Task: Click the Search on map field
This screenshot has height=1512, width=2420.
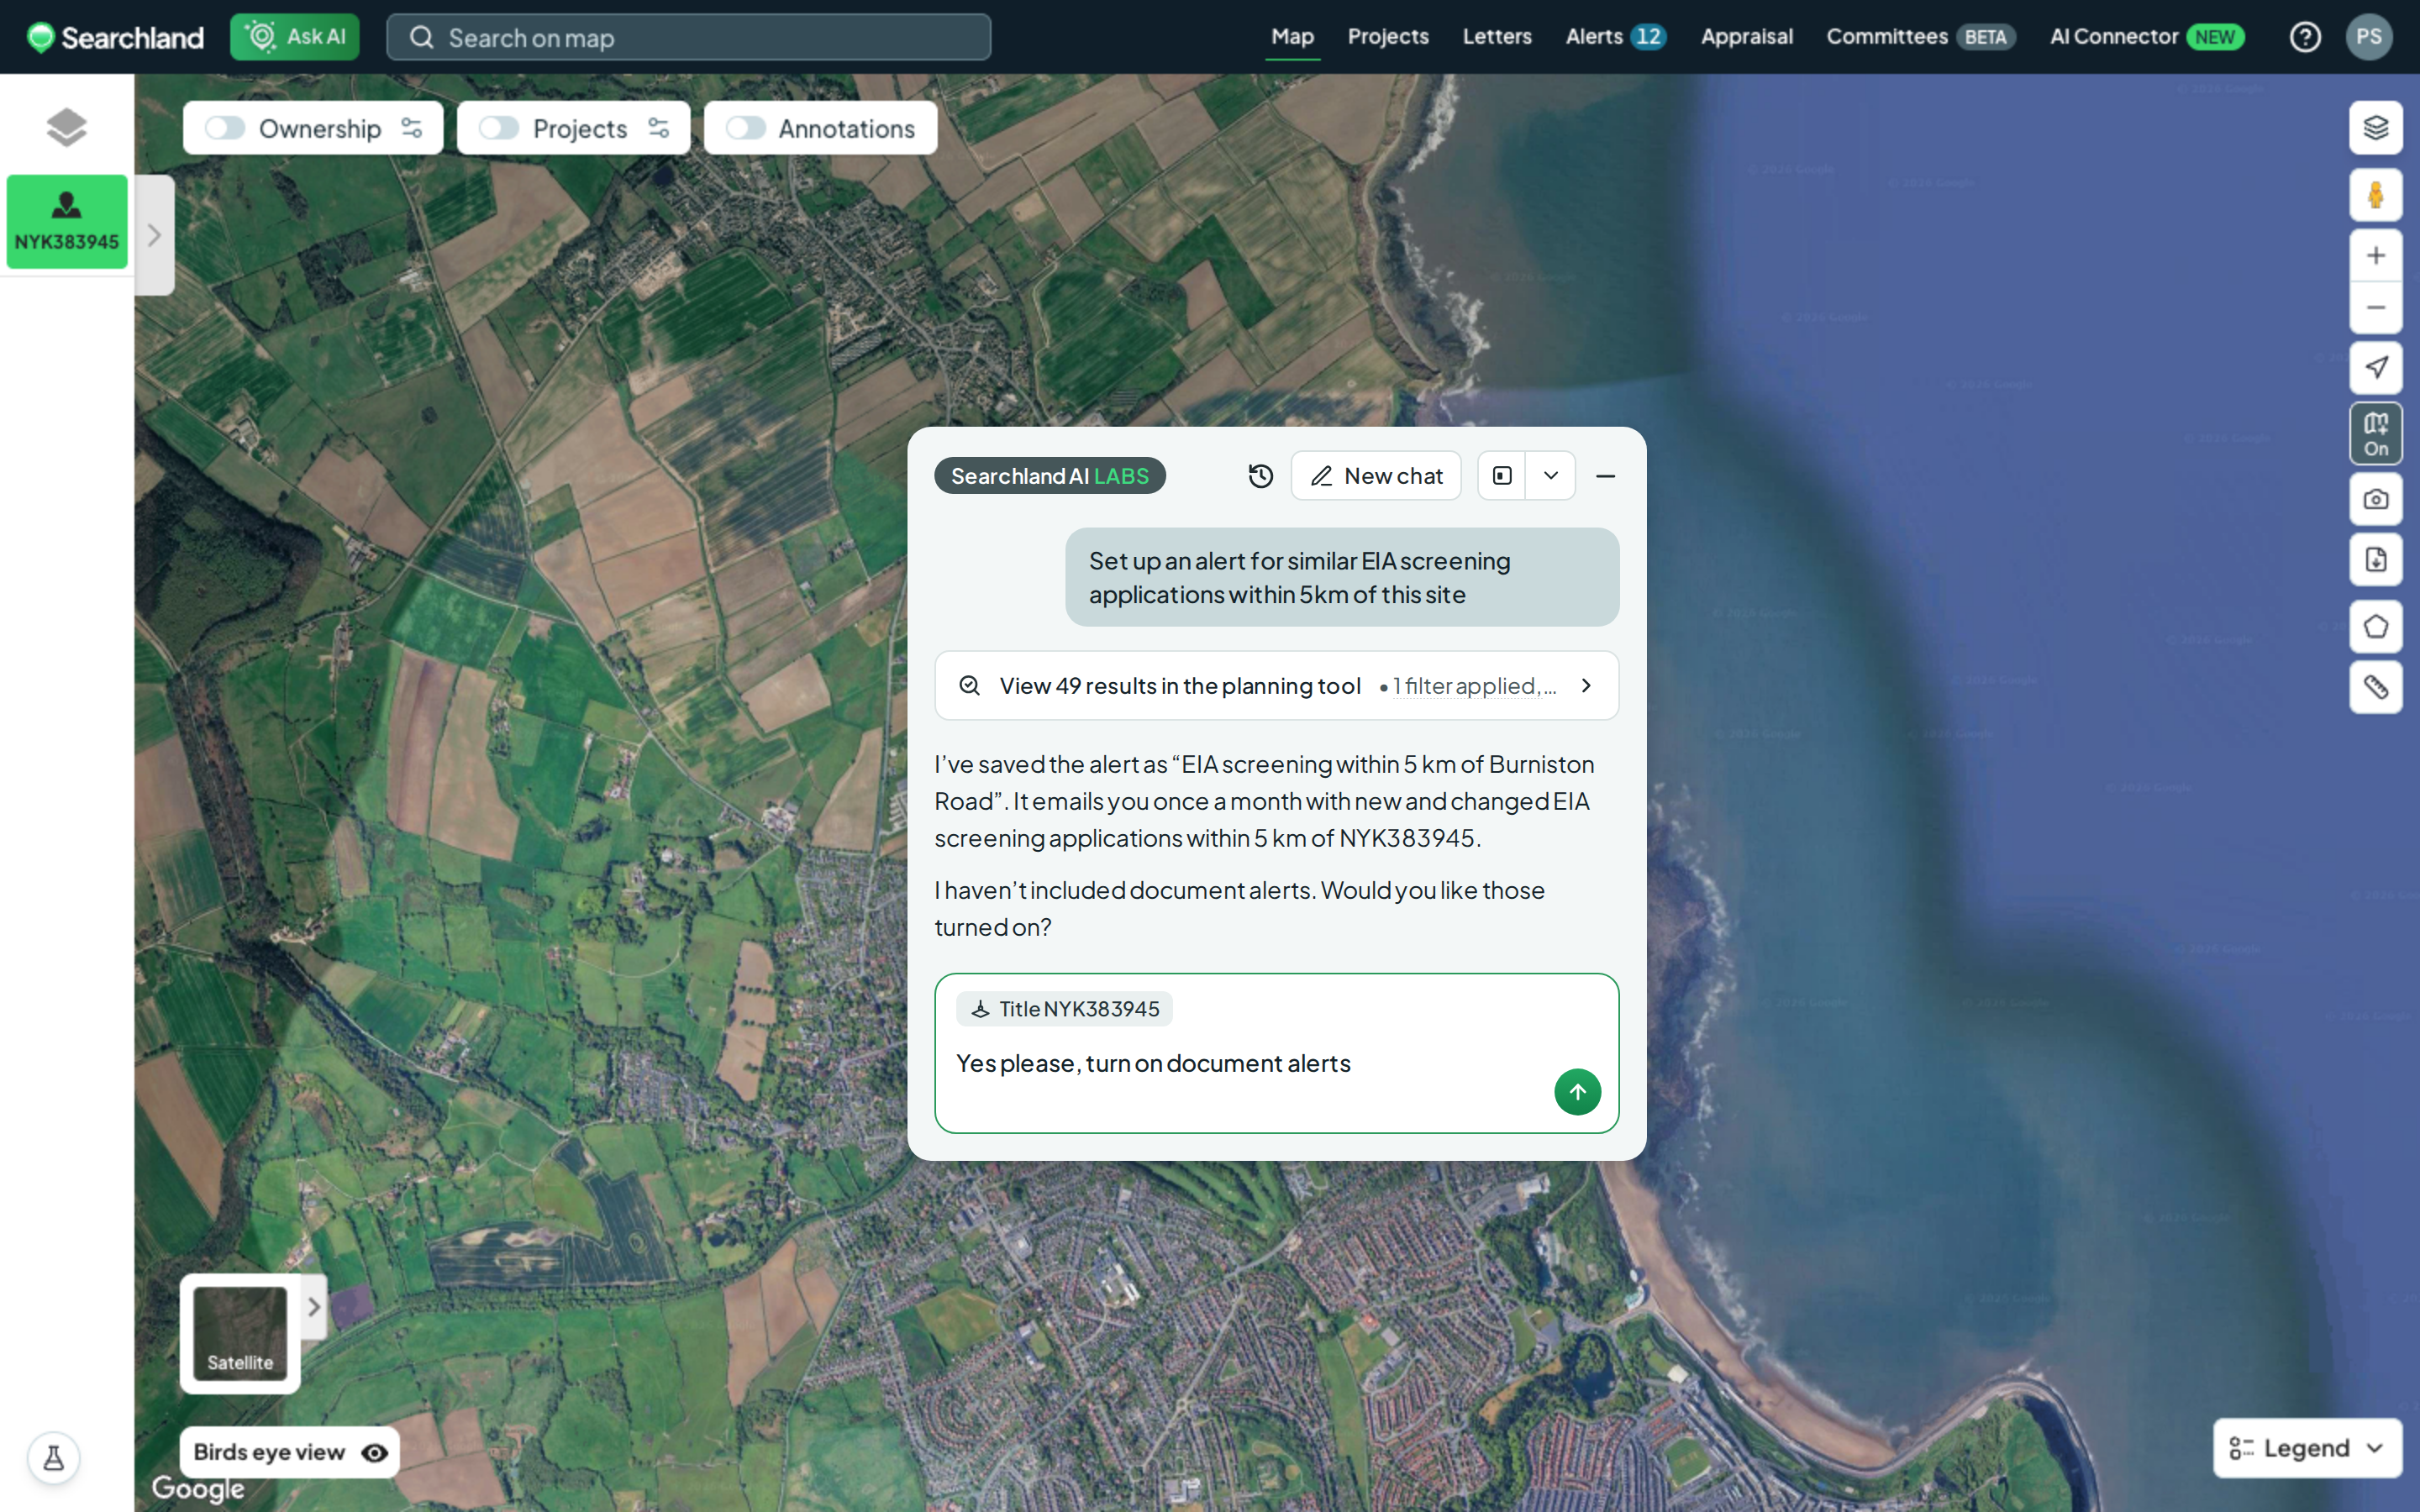Action: tap(689, 37)
